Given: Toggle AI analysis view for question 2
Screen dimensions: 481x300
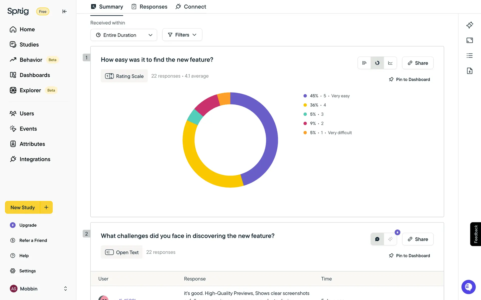Looking at the screenshot, I should (x=390, y=239).
